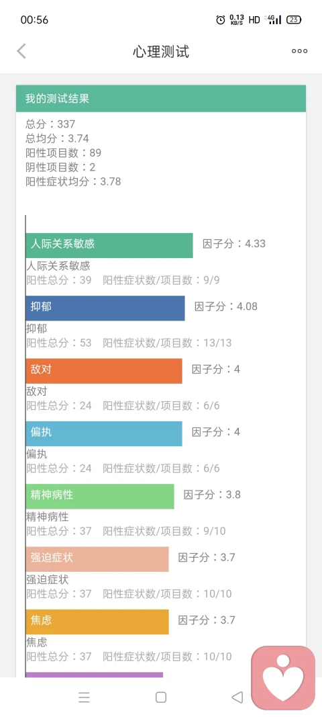
Task: Tap the light blue 偏执 bar
Action: click(x=104, y=433)
